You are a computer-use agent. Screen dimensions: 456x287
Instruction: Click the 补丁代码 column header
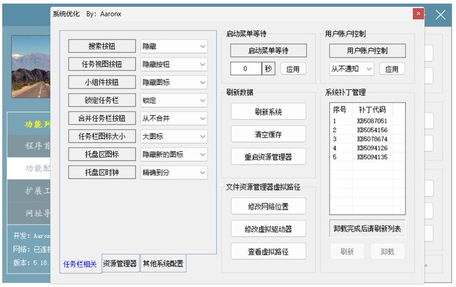[x=372, y=110]
